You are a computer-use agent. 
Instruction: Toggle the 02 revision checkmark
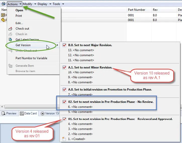coord(64,102)
